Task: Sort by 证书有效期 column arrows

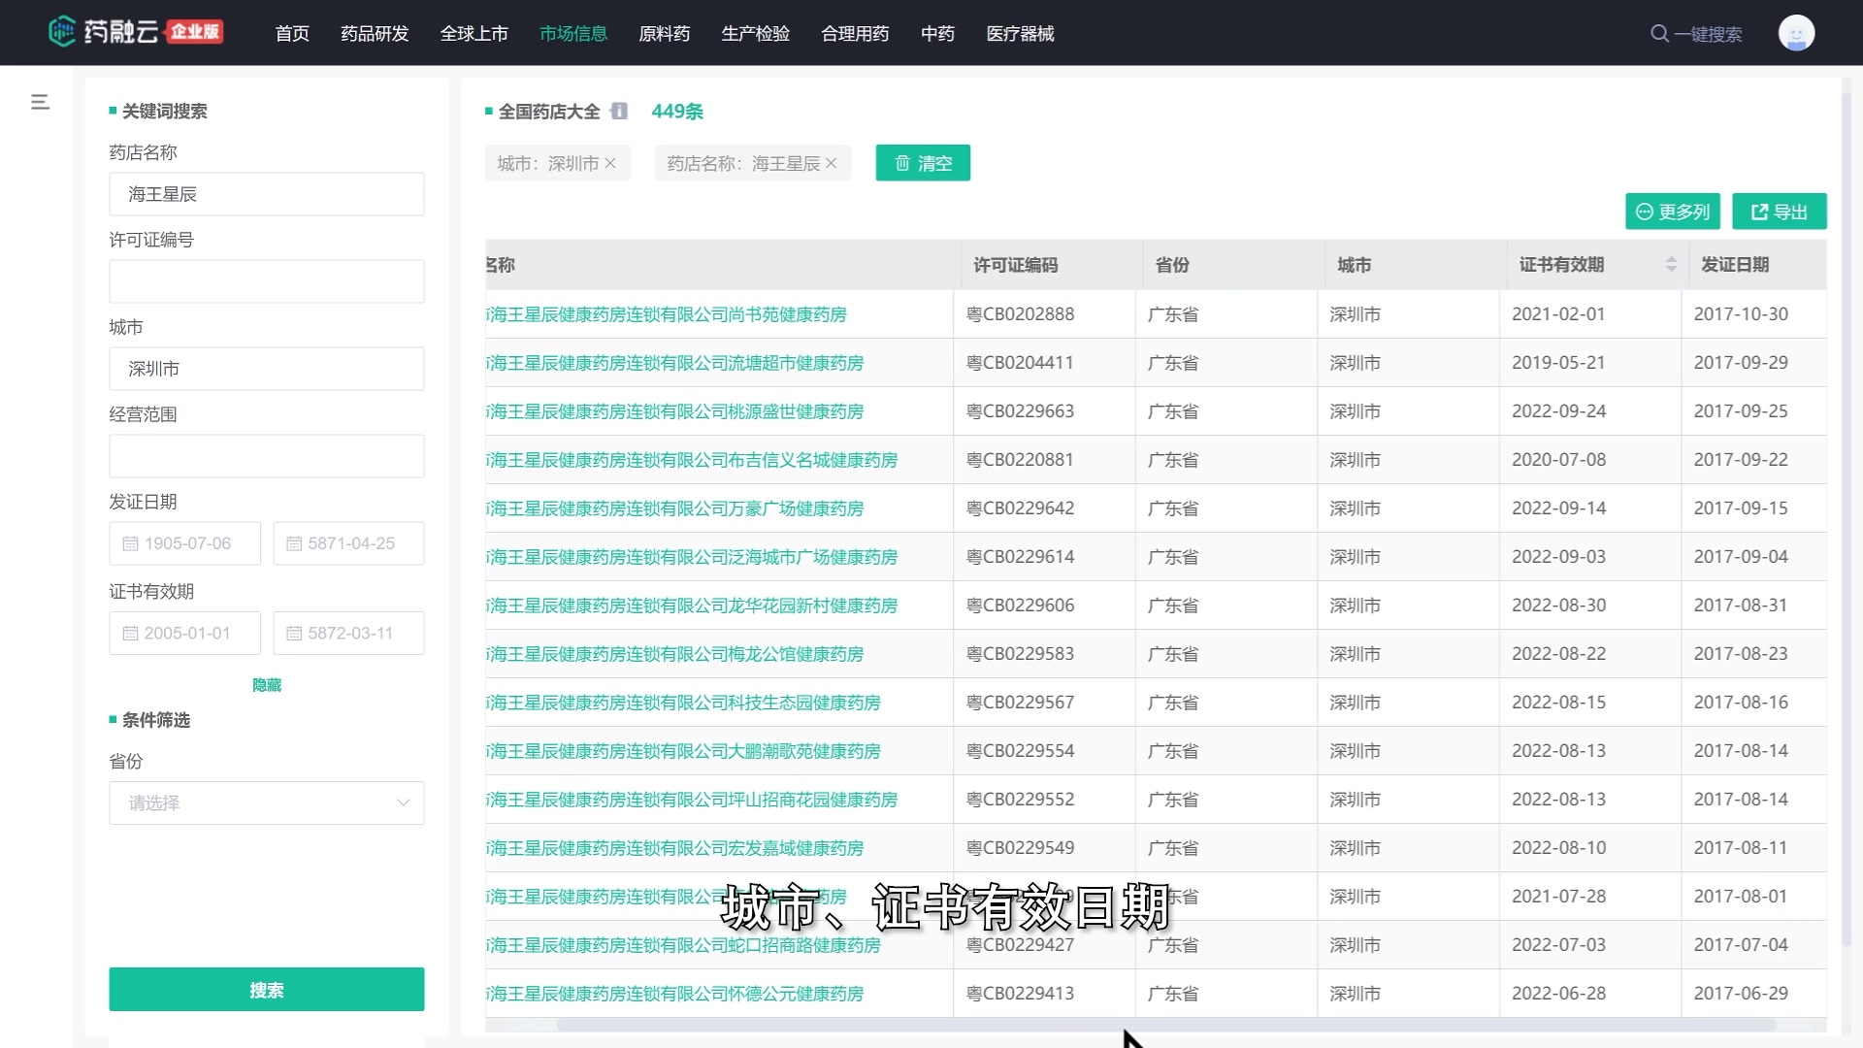Action: point(1671,264)
